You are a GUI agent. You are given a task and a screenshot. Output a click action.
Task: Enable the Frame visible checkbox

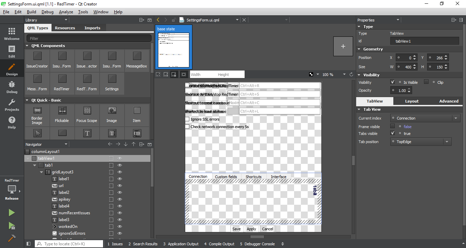tap(393, 126)
